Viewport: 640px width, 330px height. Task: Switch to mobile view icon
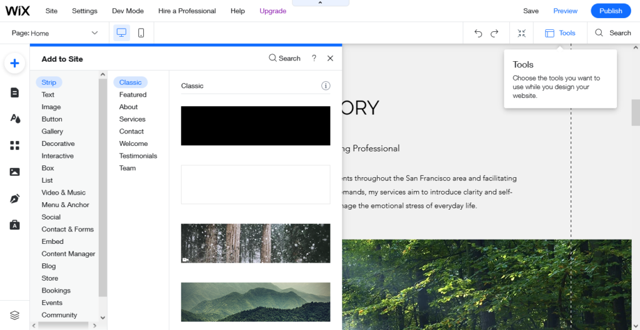[141, 33]
